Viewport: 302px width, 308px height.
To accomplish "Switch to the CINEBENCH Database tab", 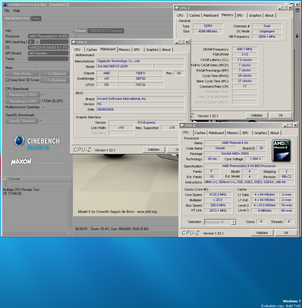I will [106, 31].
